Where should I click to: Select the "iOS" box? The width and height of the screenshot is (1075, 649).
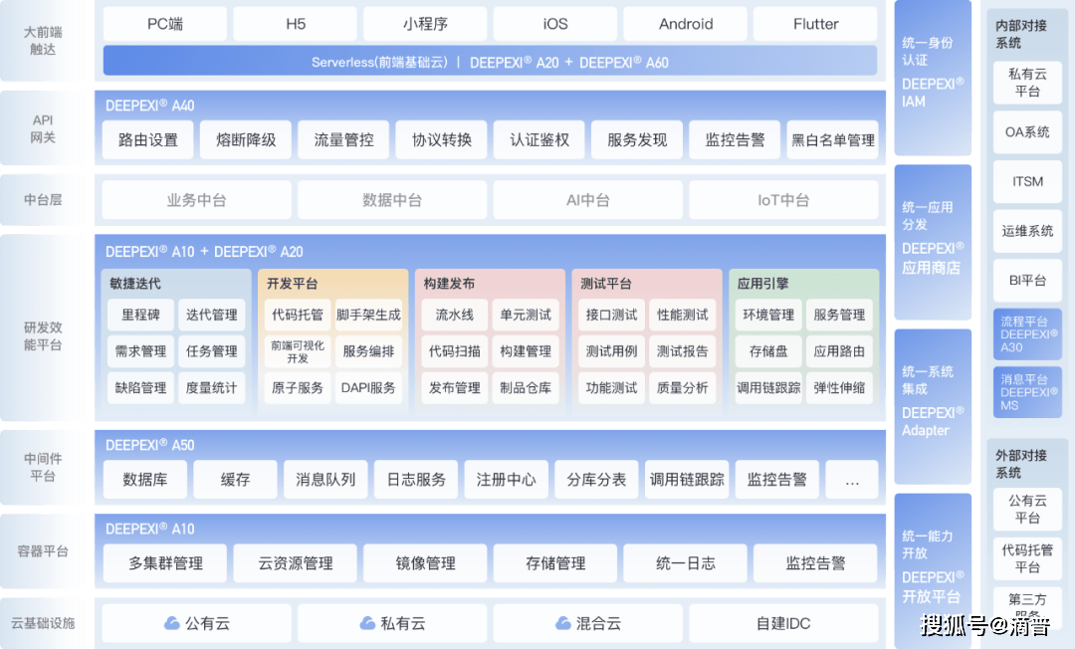pos(555,24)
